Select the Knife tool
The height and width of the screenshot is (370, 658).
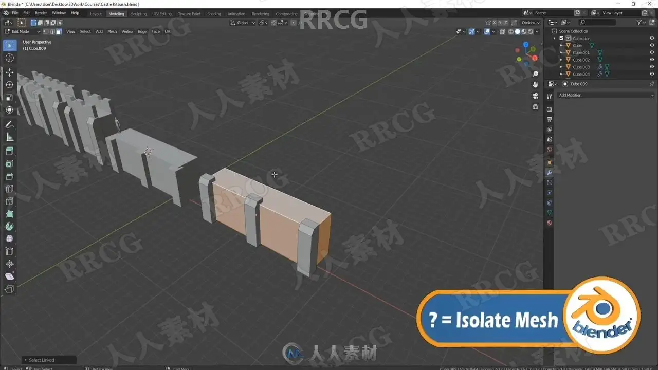click(x=9, y=201)
